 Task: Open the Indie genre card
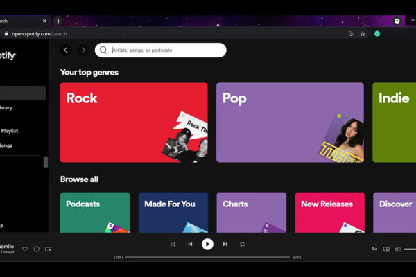(395, 123)
